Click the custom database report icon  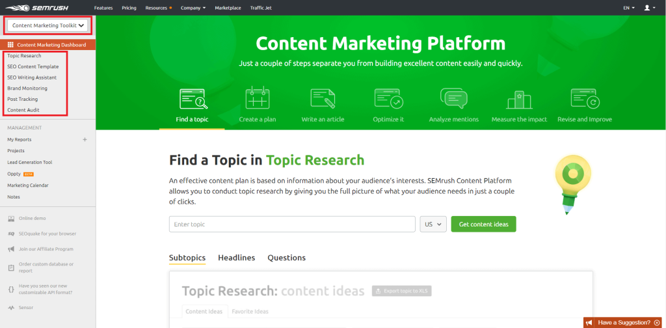pos(11,267)
